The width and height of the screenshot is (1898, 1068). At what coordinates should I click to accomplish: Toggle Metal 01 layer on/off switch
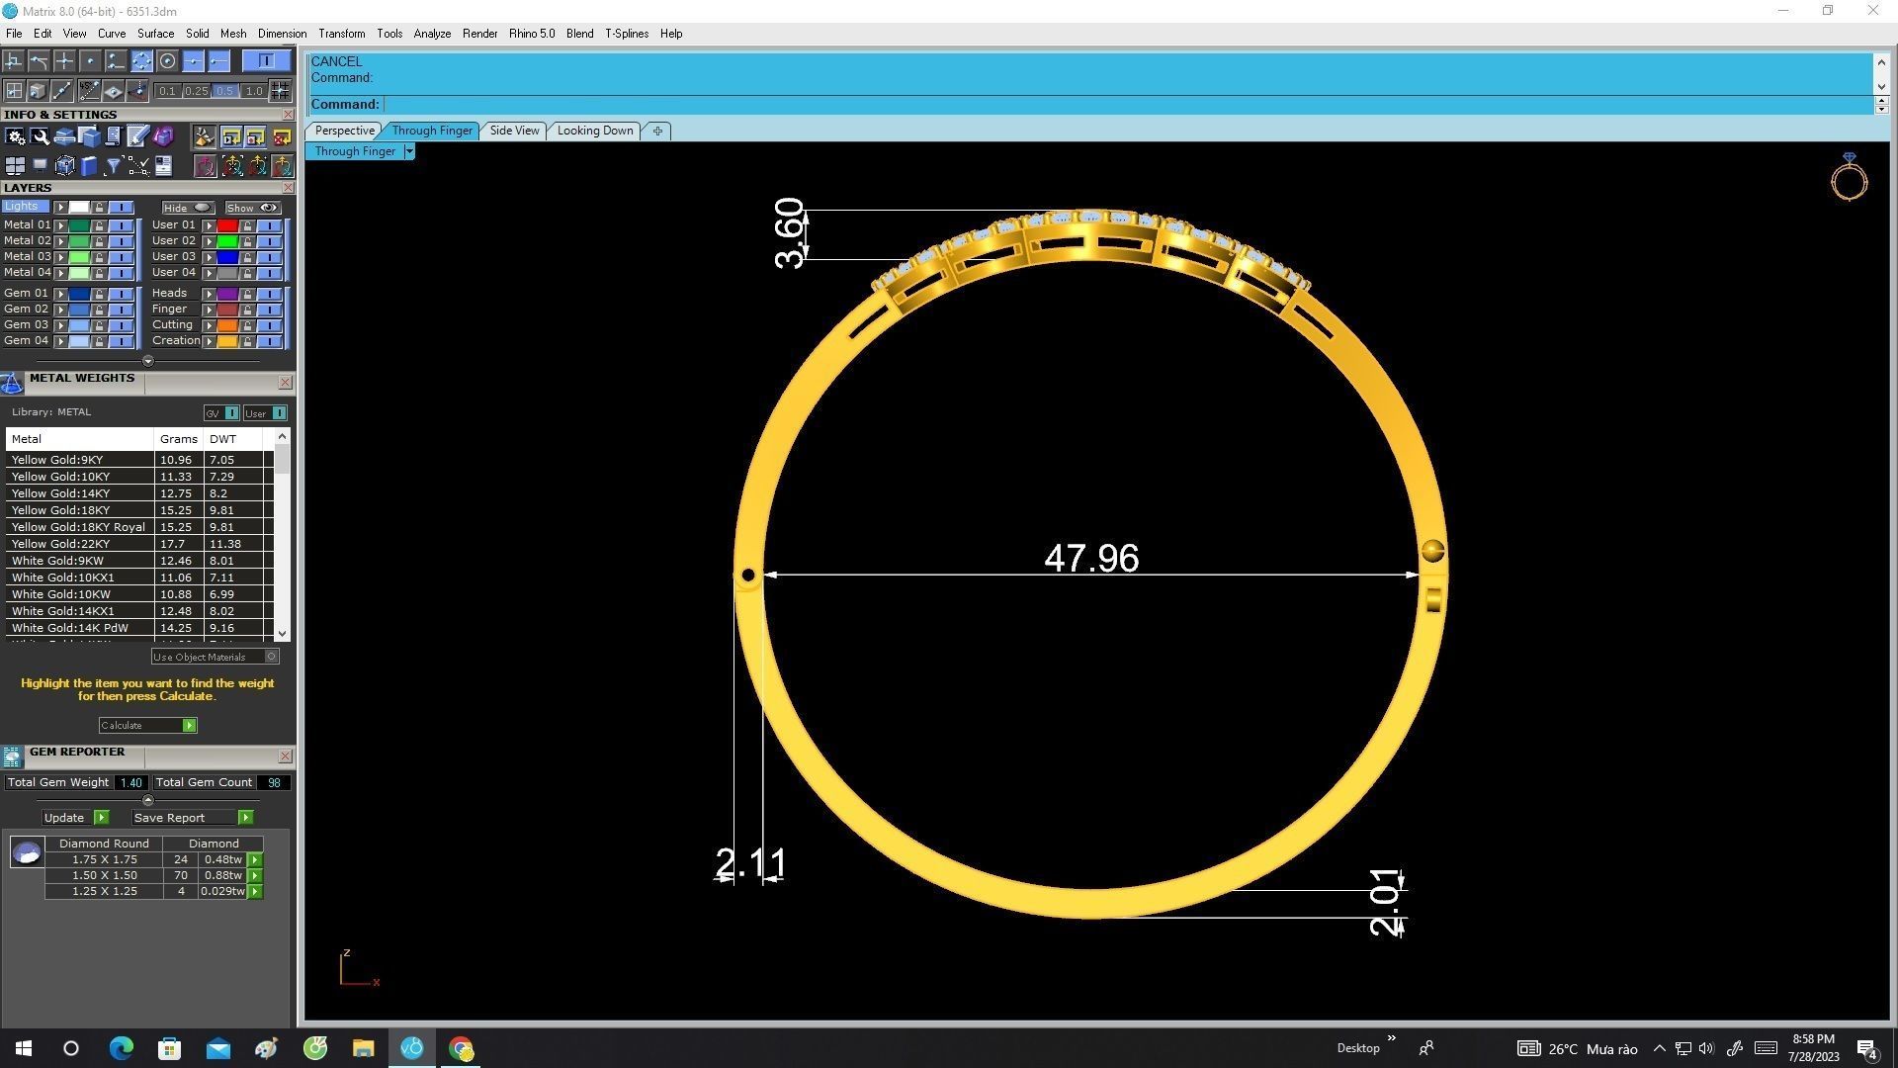pos(121,225)
